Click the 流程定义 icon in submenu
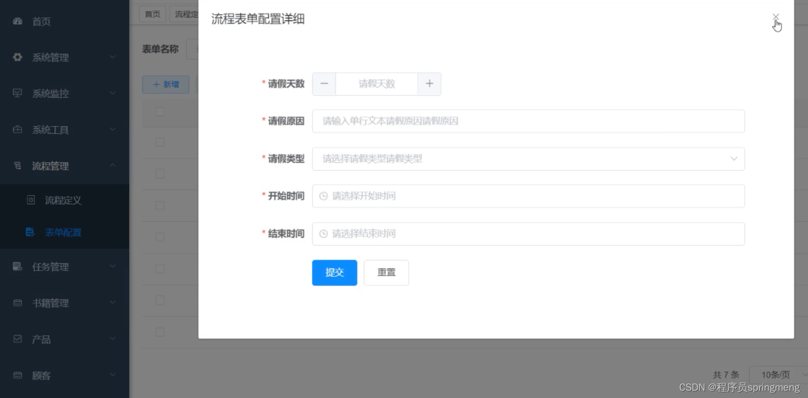The image size is (808, 398). 31,200
